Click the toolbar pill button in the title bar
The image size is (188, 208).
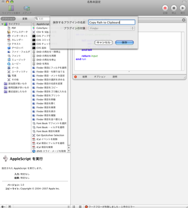click(184, 2)
